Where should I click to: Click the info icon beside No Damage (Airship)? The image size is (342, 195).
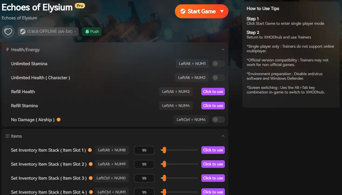[59, 120]
